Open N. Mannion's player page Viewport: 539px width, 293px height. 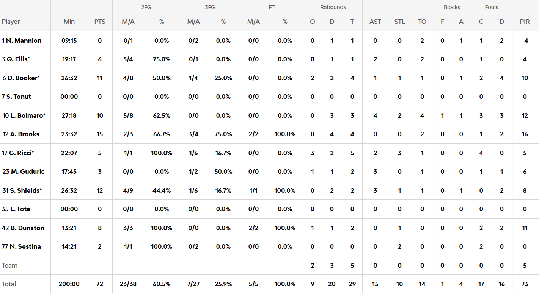click(24, 41)
